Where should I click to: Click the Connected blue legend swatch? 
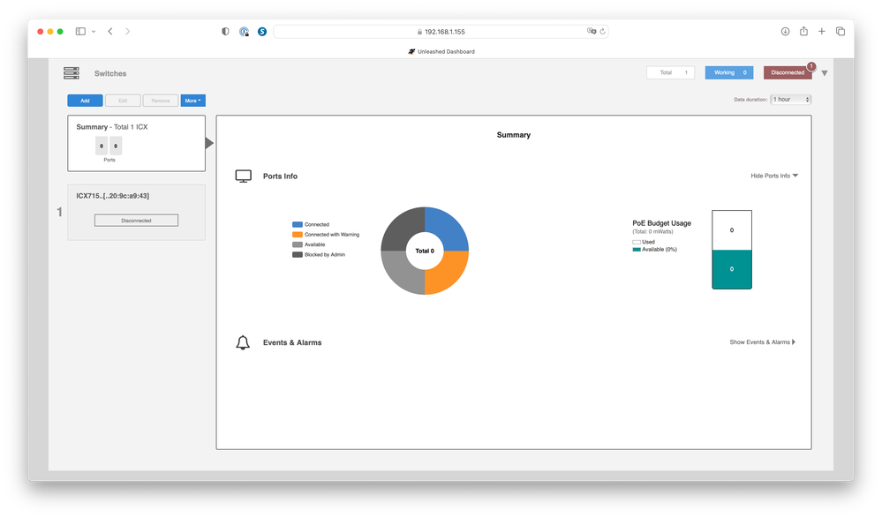[298, 225]
